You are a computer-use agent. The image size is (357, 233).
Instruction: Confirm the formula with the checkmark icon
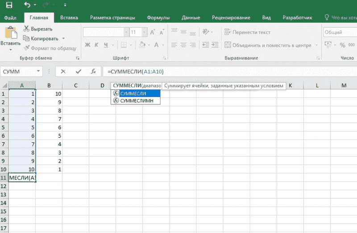[x=79, y=72]
